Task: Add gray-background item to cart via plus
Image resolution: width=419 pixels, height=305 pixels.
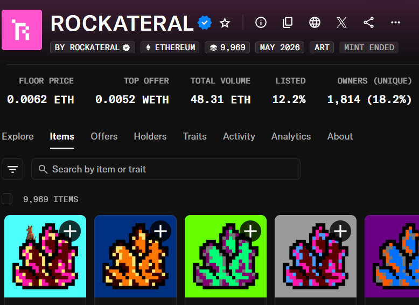Action: pos(340,231)
